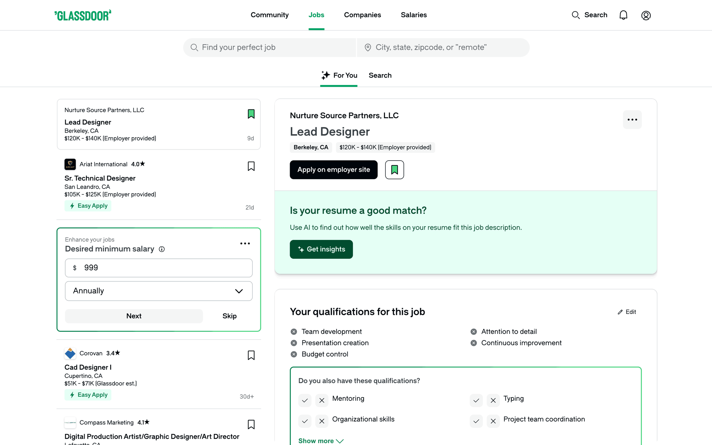Click the info icon next to Desired minimum salary

click(x=162, y=249)
